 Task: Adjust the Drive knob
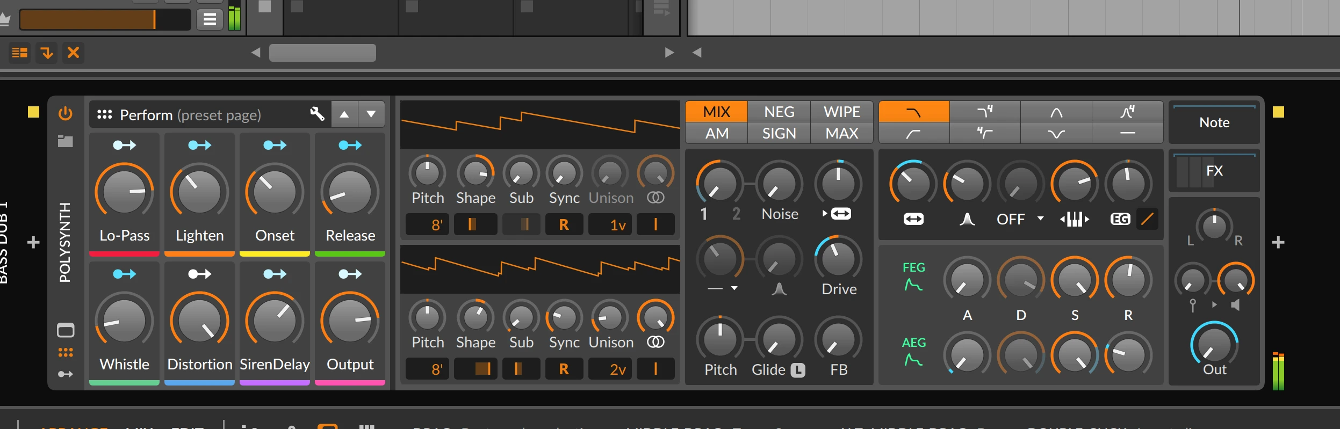coord(838,258)
